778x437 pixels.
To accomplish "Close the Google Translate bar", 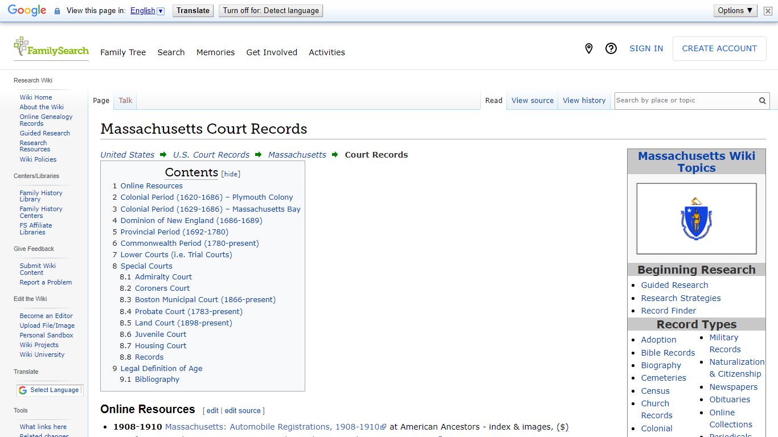I will click(768, 11).
